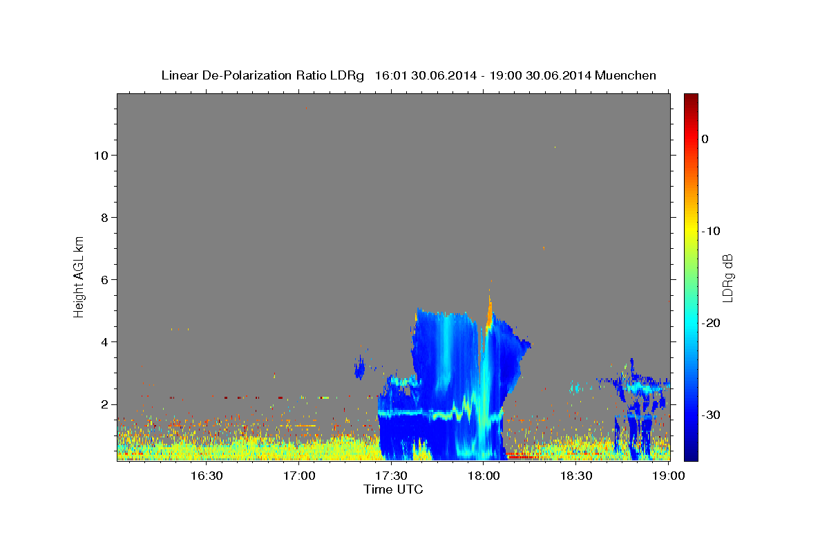This screenshot has height=553, width=829.
Task: Click the '17:00' time tick label
Action: (299, 476)
